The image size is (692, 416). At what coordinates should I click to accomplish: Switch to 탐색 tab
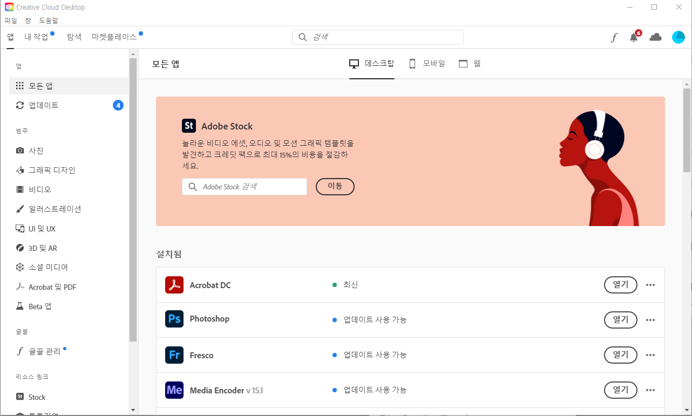pyautogui.click(x=74, y=37)
